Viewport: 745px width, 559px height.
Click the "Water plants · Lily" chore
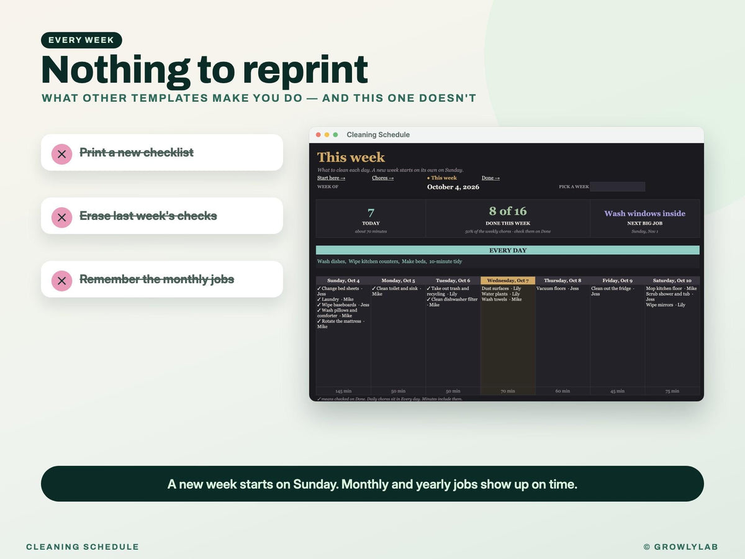pyautogui.click(x=500, y=294)
